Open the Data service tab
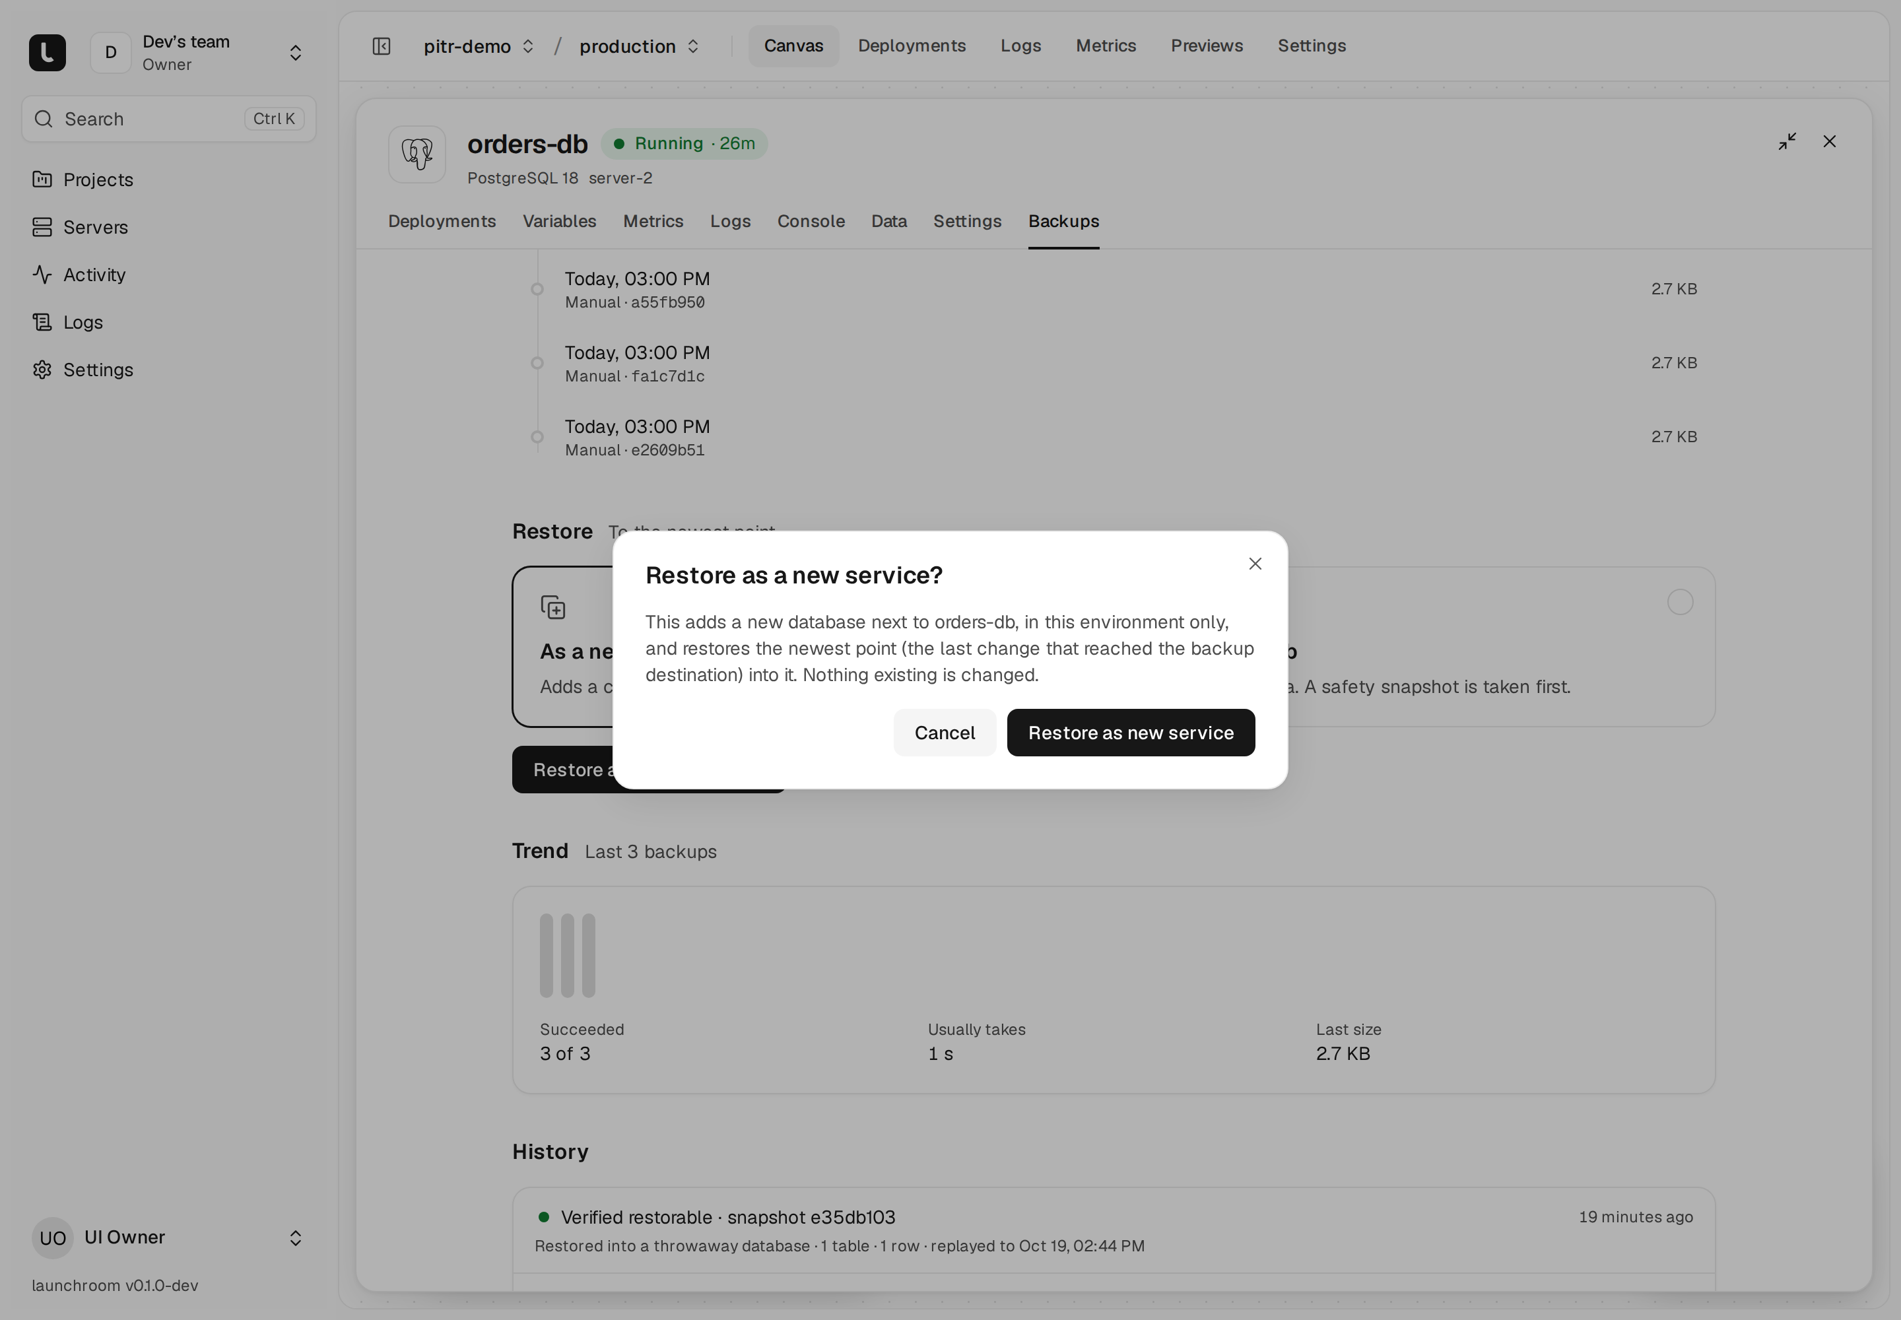 tap(889, 222)
